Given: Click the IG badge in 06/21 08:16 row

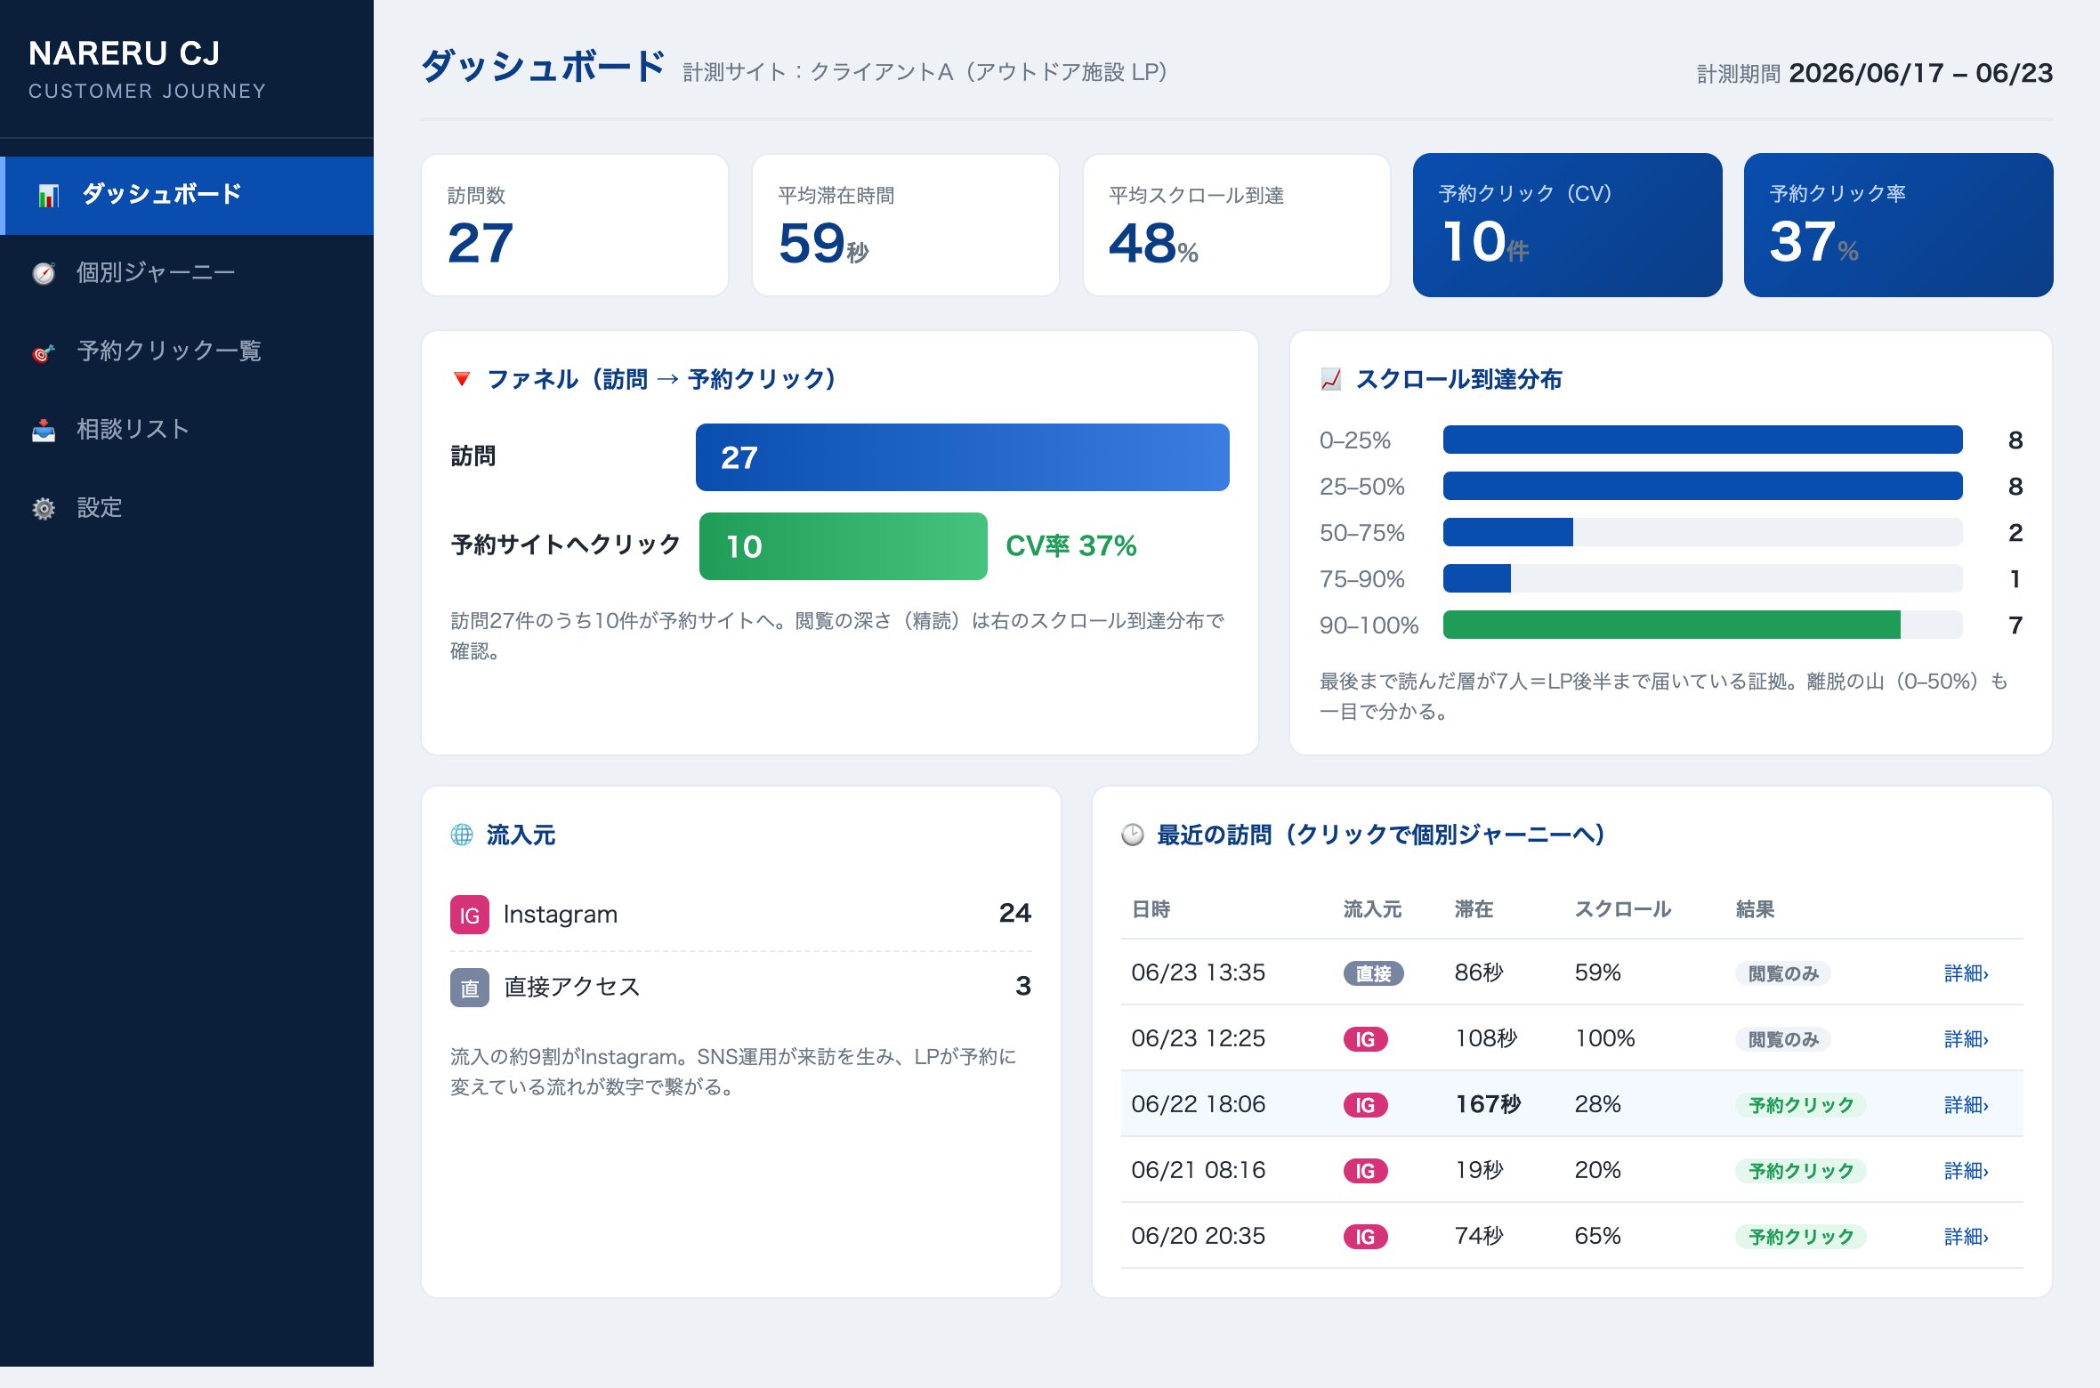Looking at the screenshot, I should (1365, 1171).
